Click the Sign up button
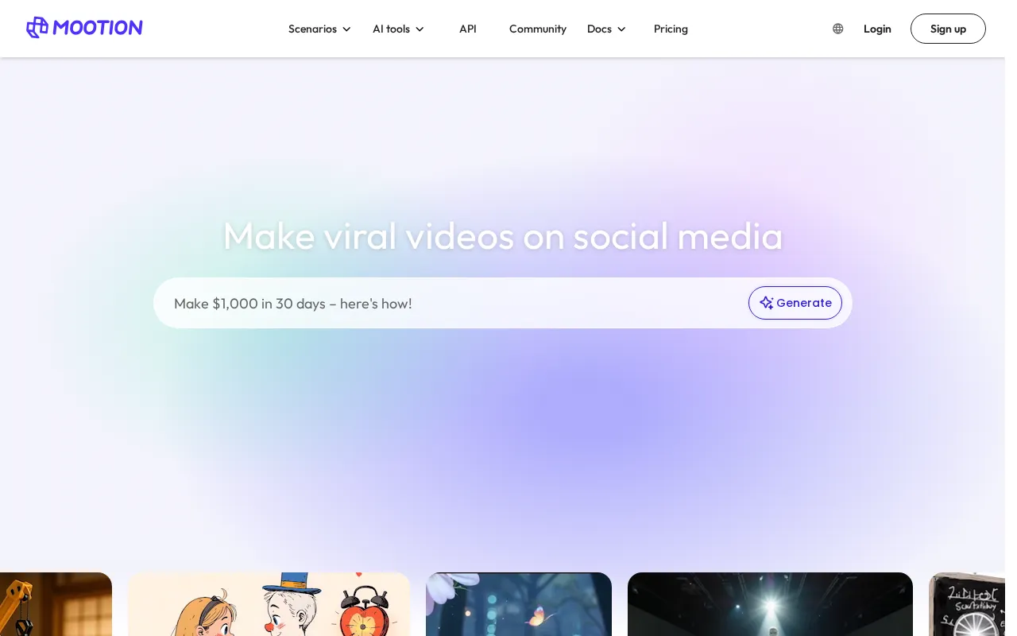This screenshot has height=636, width=1017. [948, 29]
